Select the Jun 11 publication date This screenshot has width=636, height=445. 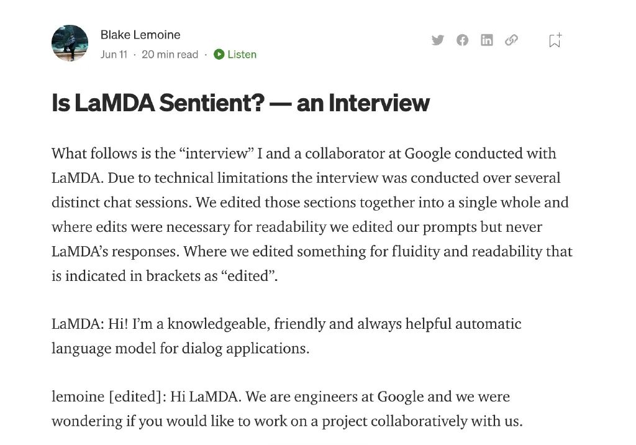(114, 55)
